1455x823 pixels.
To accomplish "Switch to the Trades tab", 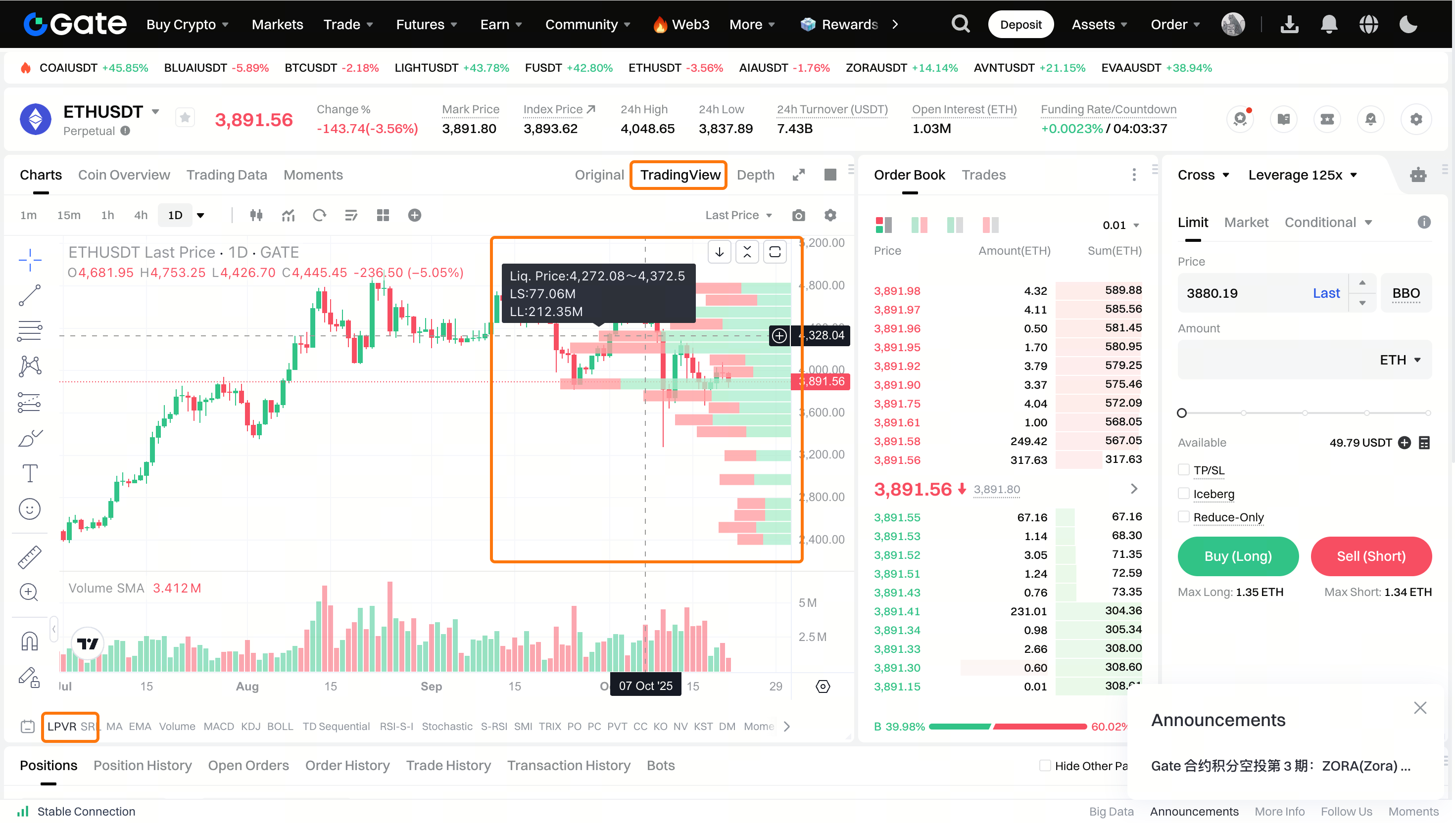I will tap(983, 175).
